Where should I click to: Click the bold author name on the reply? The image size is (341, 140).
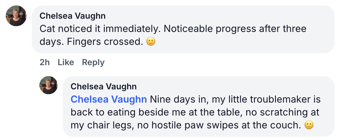point(104,86)
